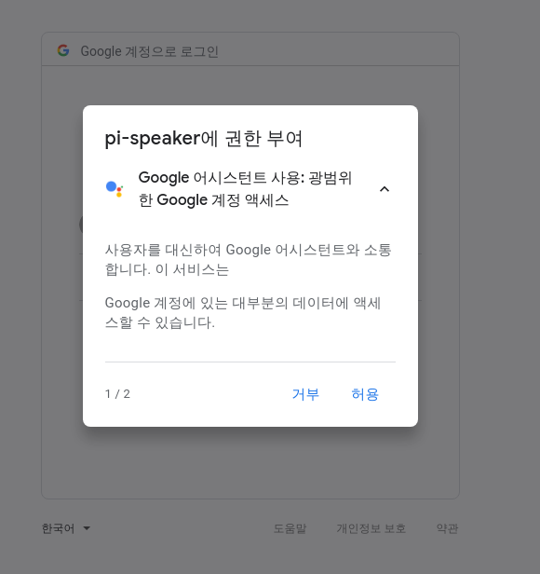This screenshot has width=540, height=574.
Task: Click the 허용 button to allow
Action: pyautogui.click(x=365, y=394)
